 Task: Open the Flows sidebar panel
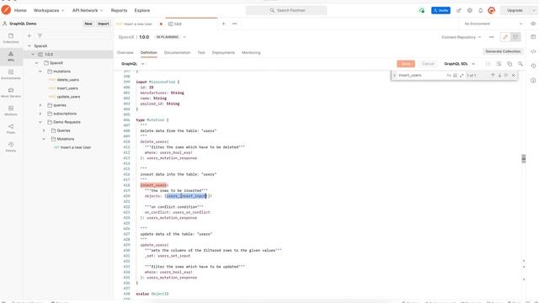11,129
